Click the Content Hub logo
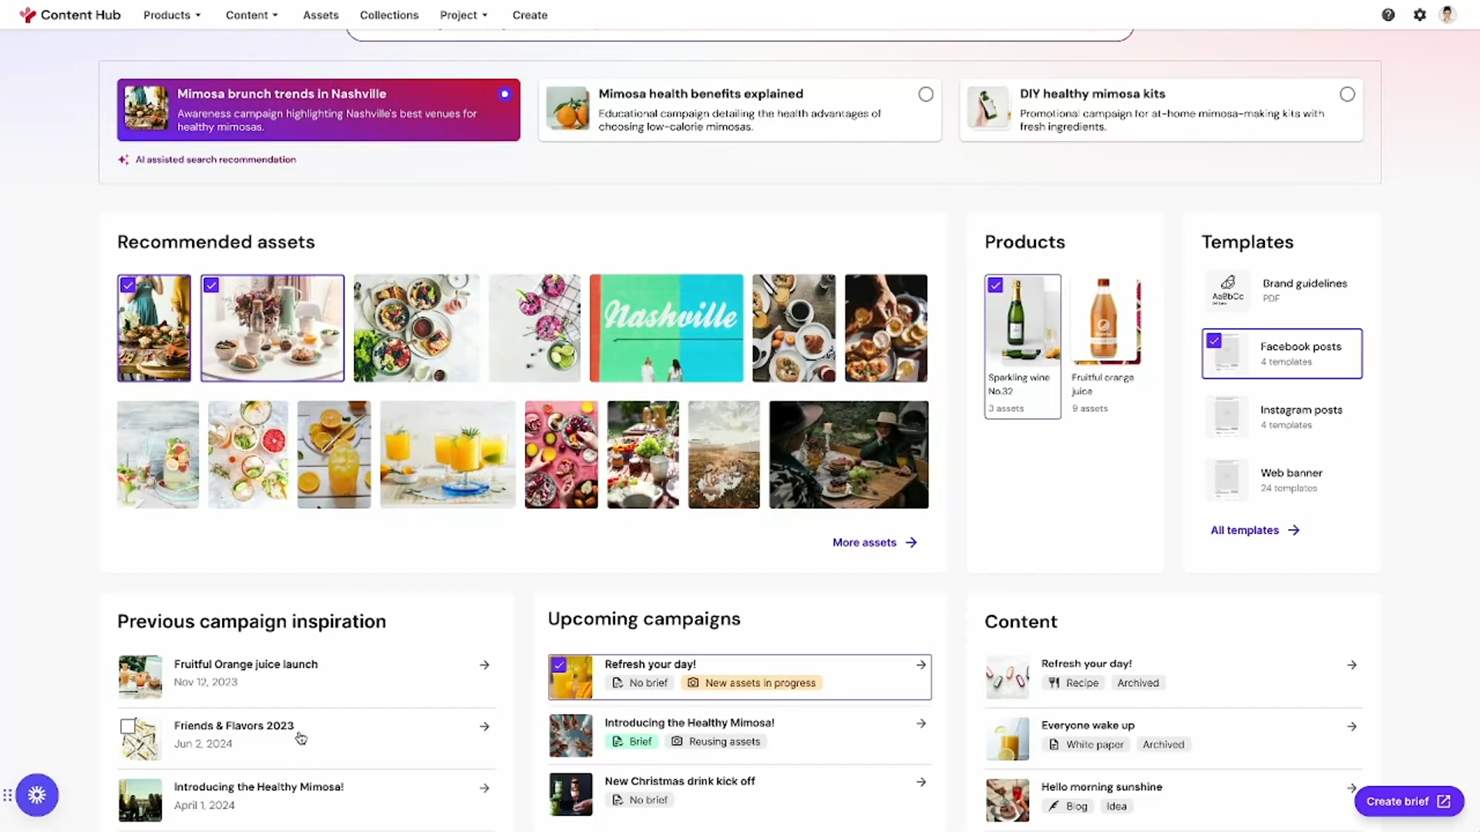This screenshot has height=832, width=1480. pos(69,15)
